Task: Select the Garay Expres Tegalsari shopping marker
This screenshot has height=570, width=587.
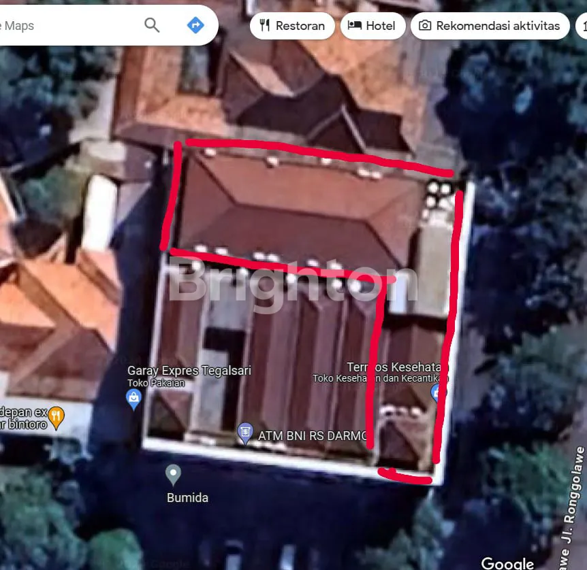Action: click(134, 399)
